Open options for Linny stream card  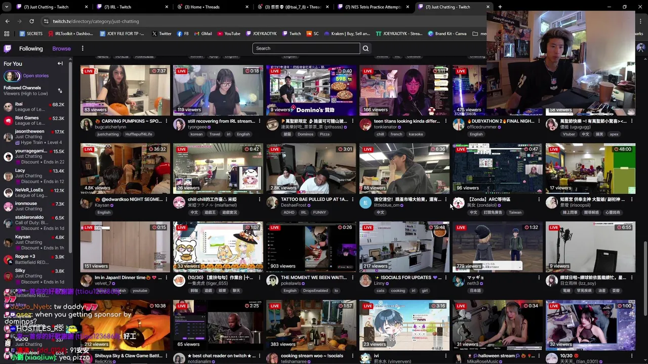pyautogui.click(x=446, y=278)
